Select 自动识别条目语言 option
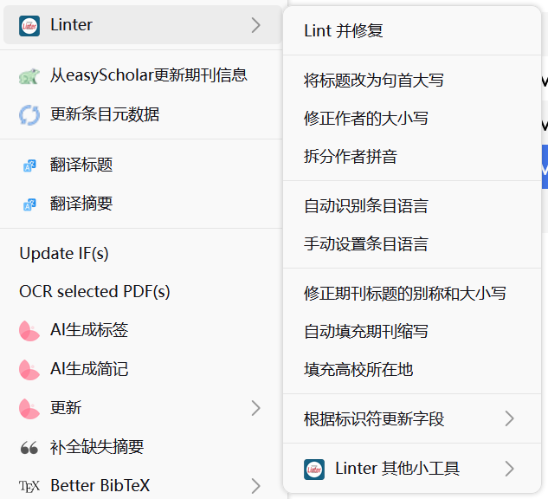Screen dimensions: 548x499 (x=366, y=206)
